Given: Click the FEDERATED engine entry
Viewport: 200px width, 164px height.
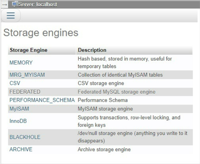Looking at the screenshot, I should 25,92.
